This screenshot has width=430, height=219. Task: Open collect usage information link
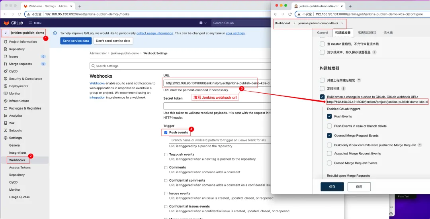[154, 33]
